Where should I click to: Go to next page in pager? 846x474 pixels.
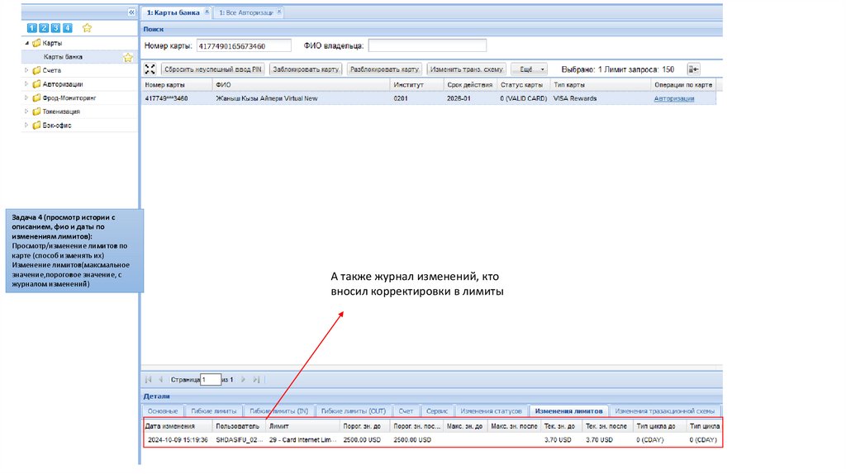244,380
